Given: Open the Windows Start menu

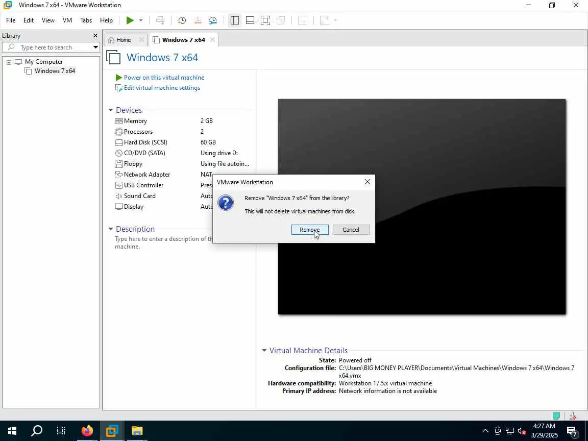Looking at the screenshot, I should [12, 431].
